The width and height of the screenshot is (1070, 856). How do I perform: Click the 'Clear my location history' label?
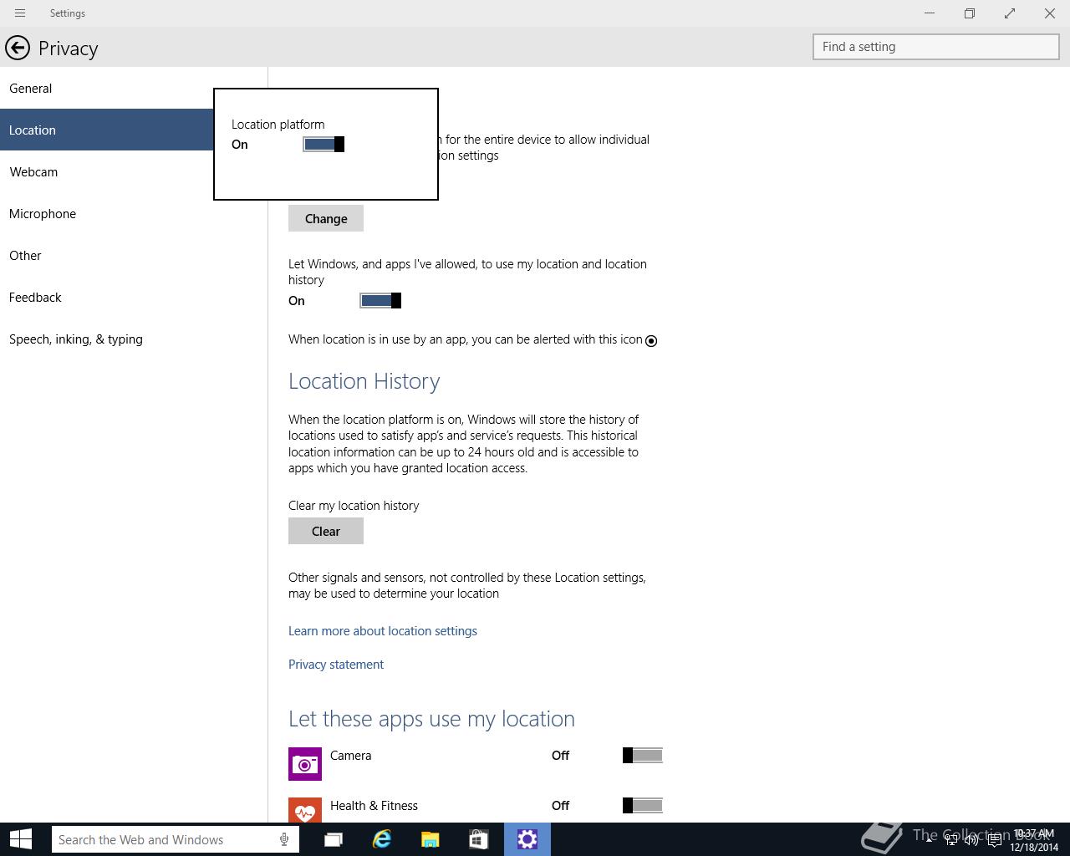tap(354, 506)
